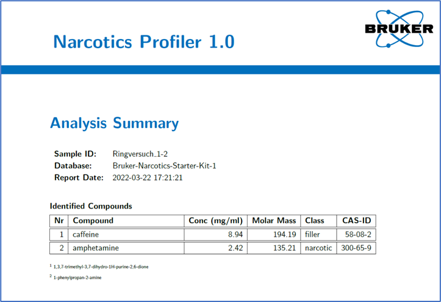The width and height of the screenshot is (441, 302).
Task: Click the report date '2022-03-22 17:21:21'
Action: coord(148,178)
